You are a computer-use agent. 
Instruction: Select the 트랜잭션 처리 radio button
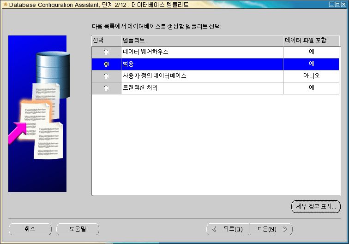[x=106, y=88]
